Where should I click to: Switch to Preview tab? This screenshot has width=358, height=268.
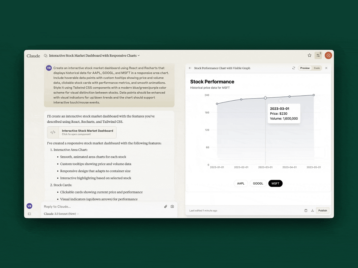pyautogui.click(x=305, y=68)
